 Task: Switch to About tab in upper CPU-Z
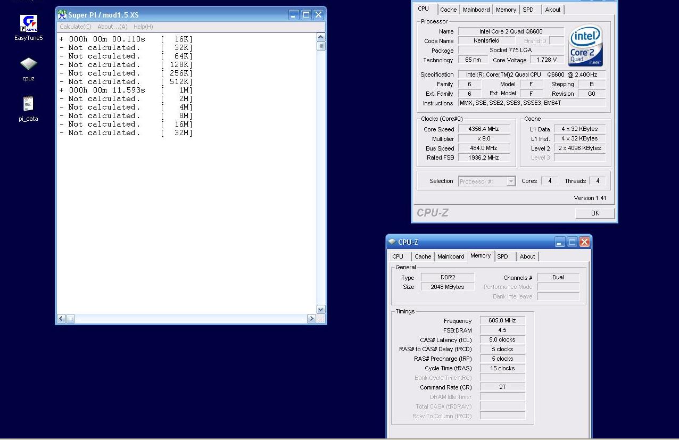553,10
